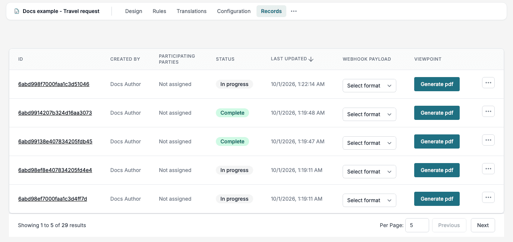Open row menu for record 6abd9914207b324d16aa3073
The image size is (513, 242).
tap(488, 111)
